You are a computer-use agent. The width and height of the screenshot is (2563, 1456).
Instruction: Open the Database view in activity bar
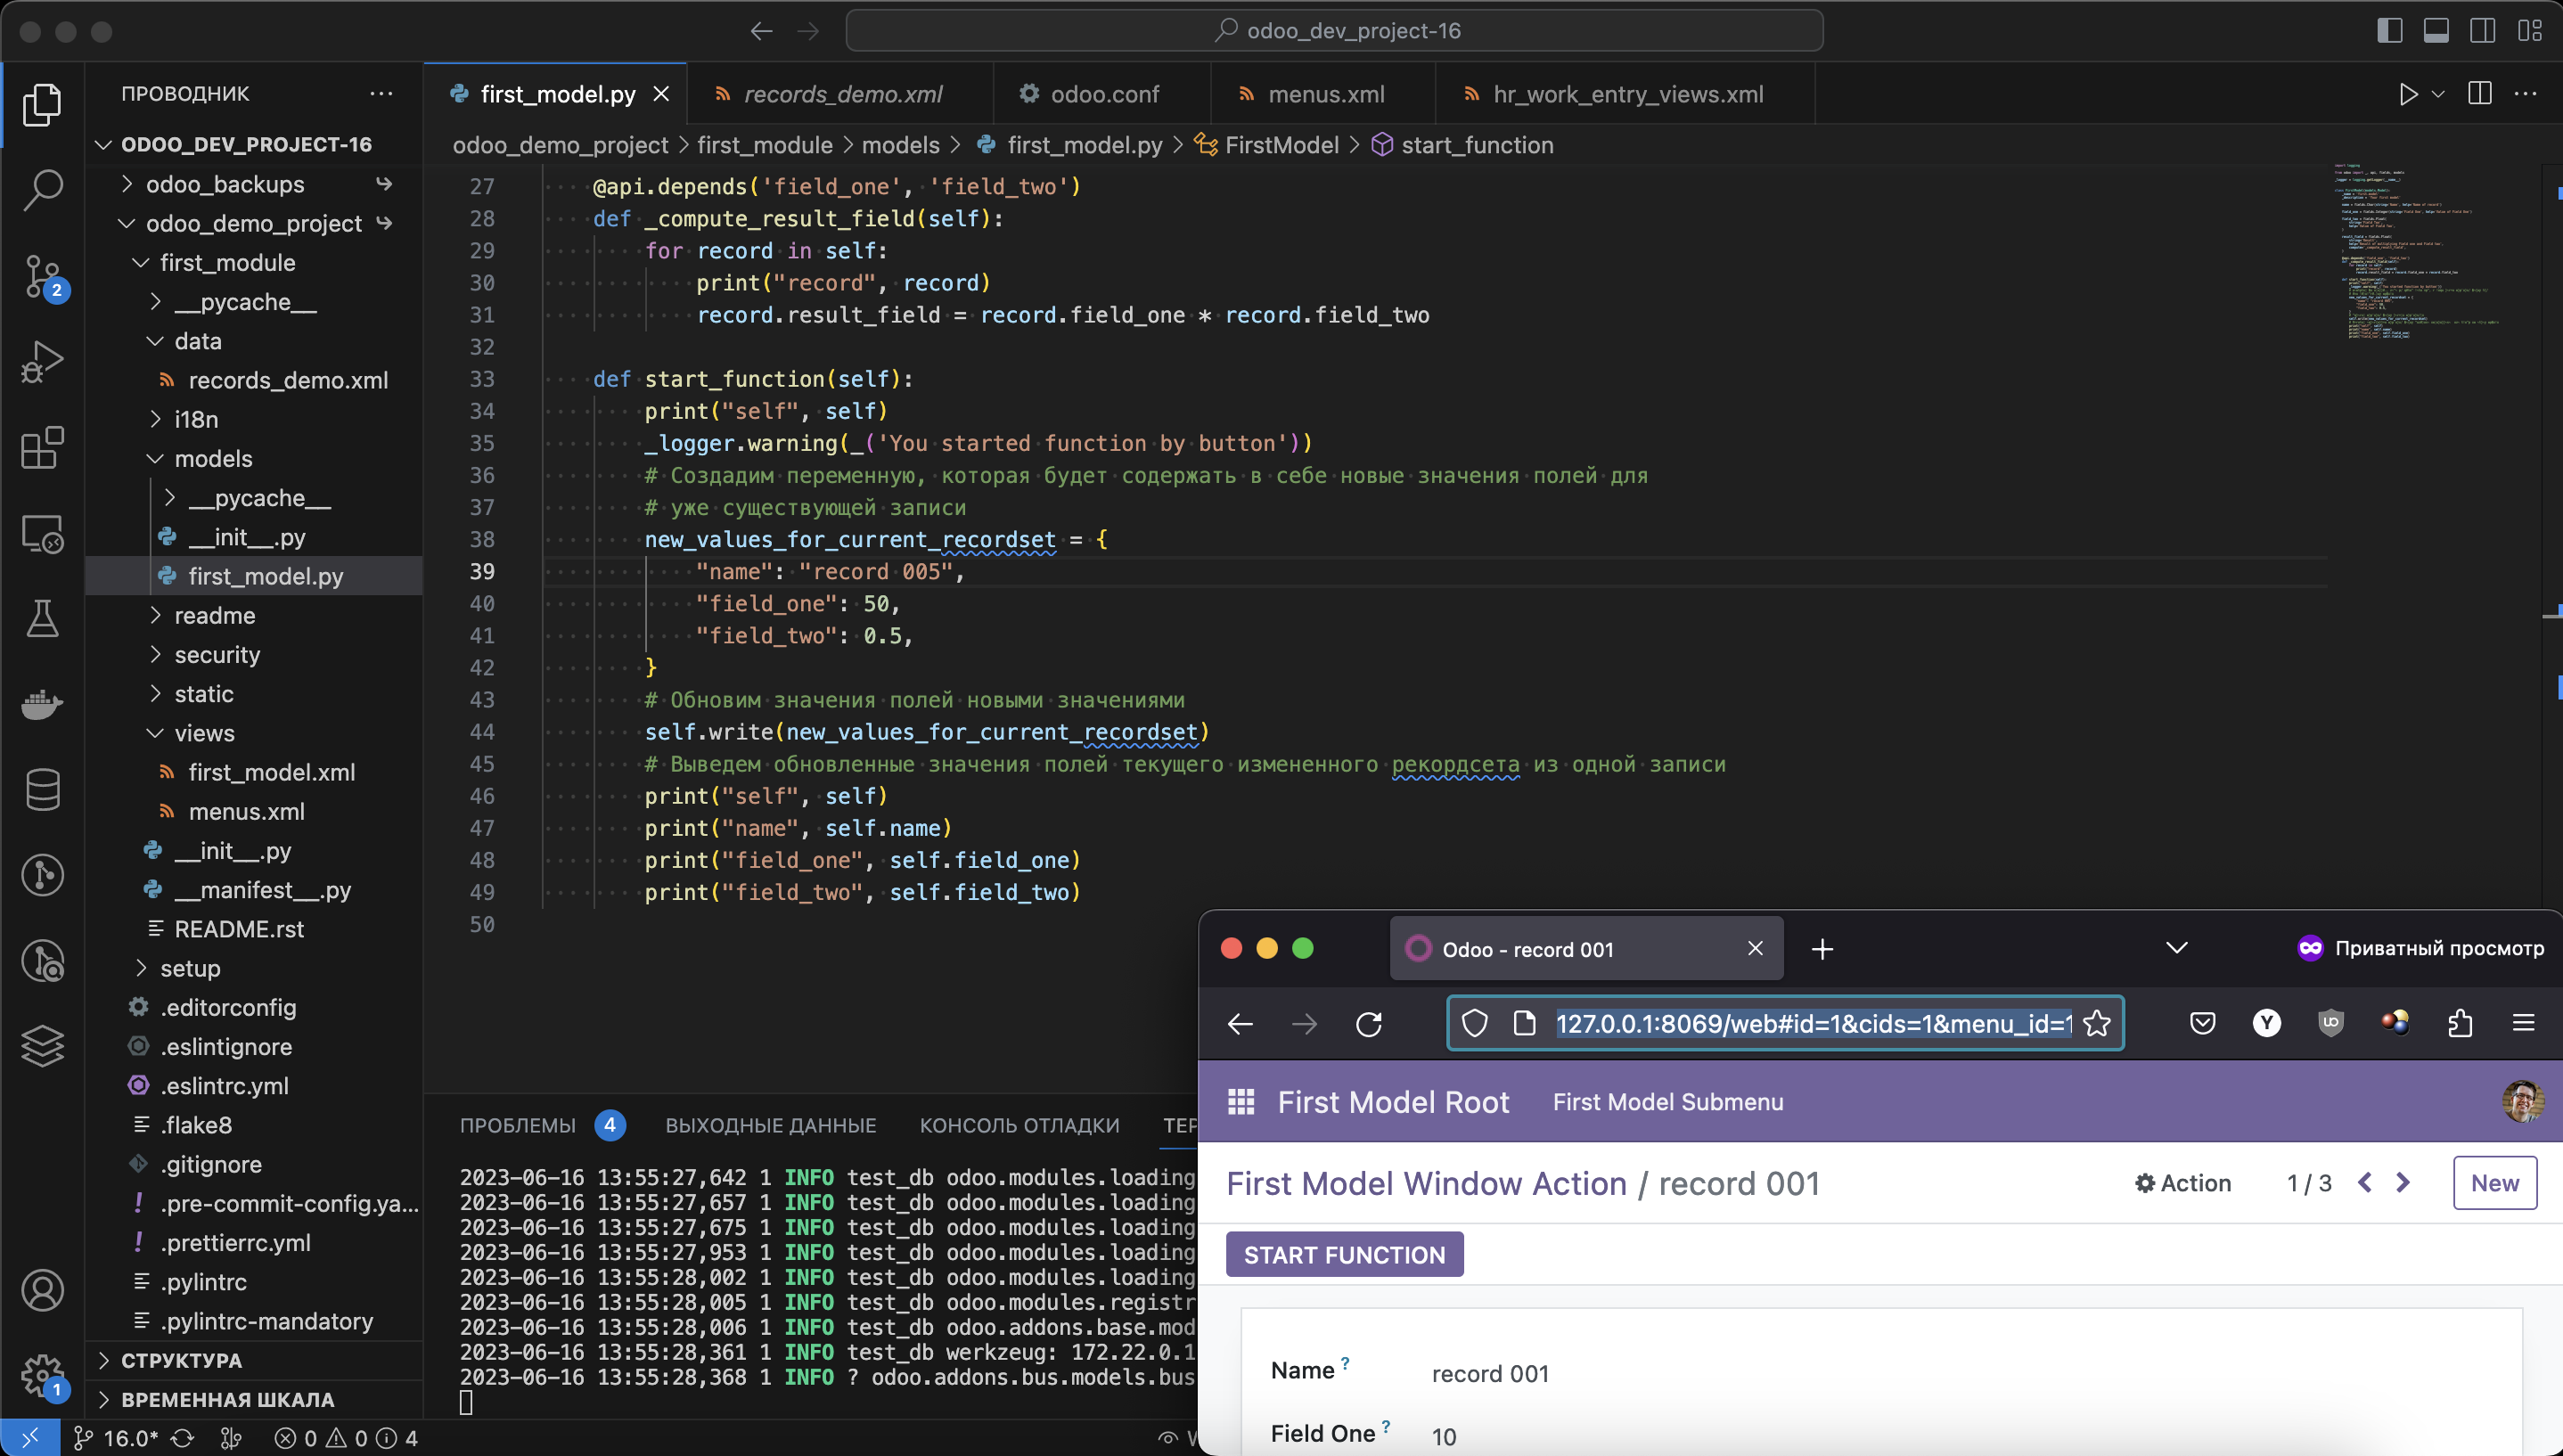tap(42, 790)
